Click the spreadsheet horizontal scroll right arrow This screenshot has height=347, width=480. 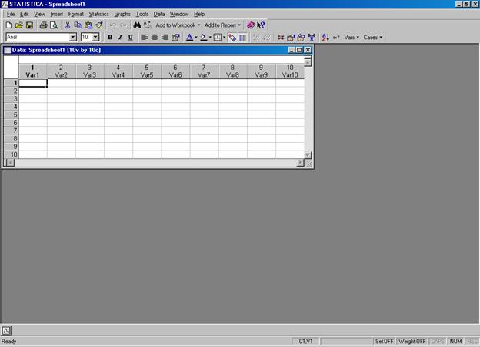pyautogui.click(x=300, y=163)
